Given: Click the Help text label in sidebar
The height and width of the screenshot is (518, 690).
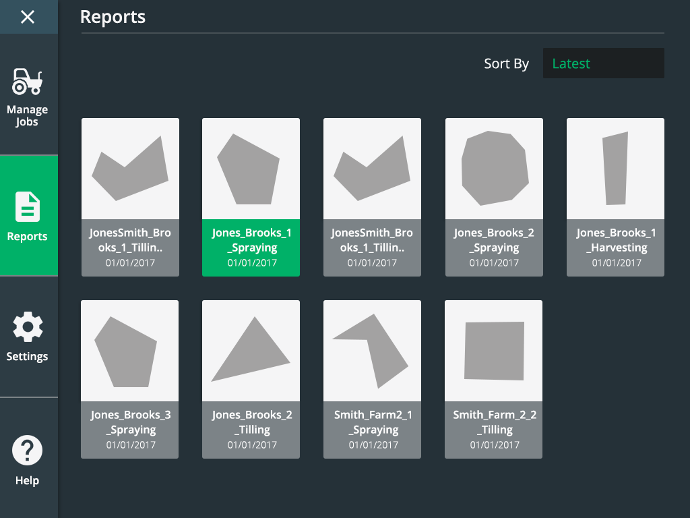Looking at the screenshot, I should [28, 480].
